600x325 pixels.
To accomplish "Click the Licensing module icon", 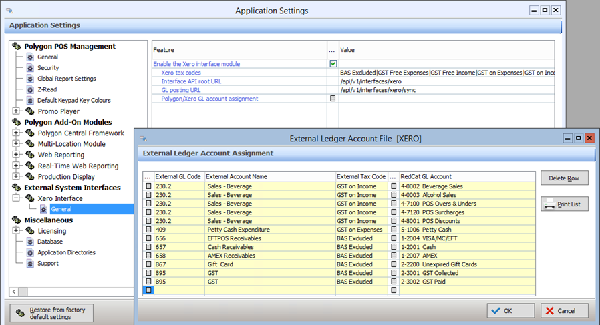I will (x=30, y=230).
